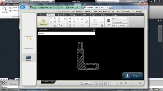
Task: Toggle the snap crosshair button
Action: 97,83
